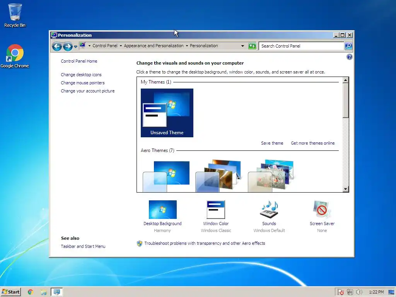Expand the arrow after Control Panel breadcrumb

(x=121, y=46)
